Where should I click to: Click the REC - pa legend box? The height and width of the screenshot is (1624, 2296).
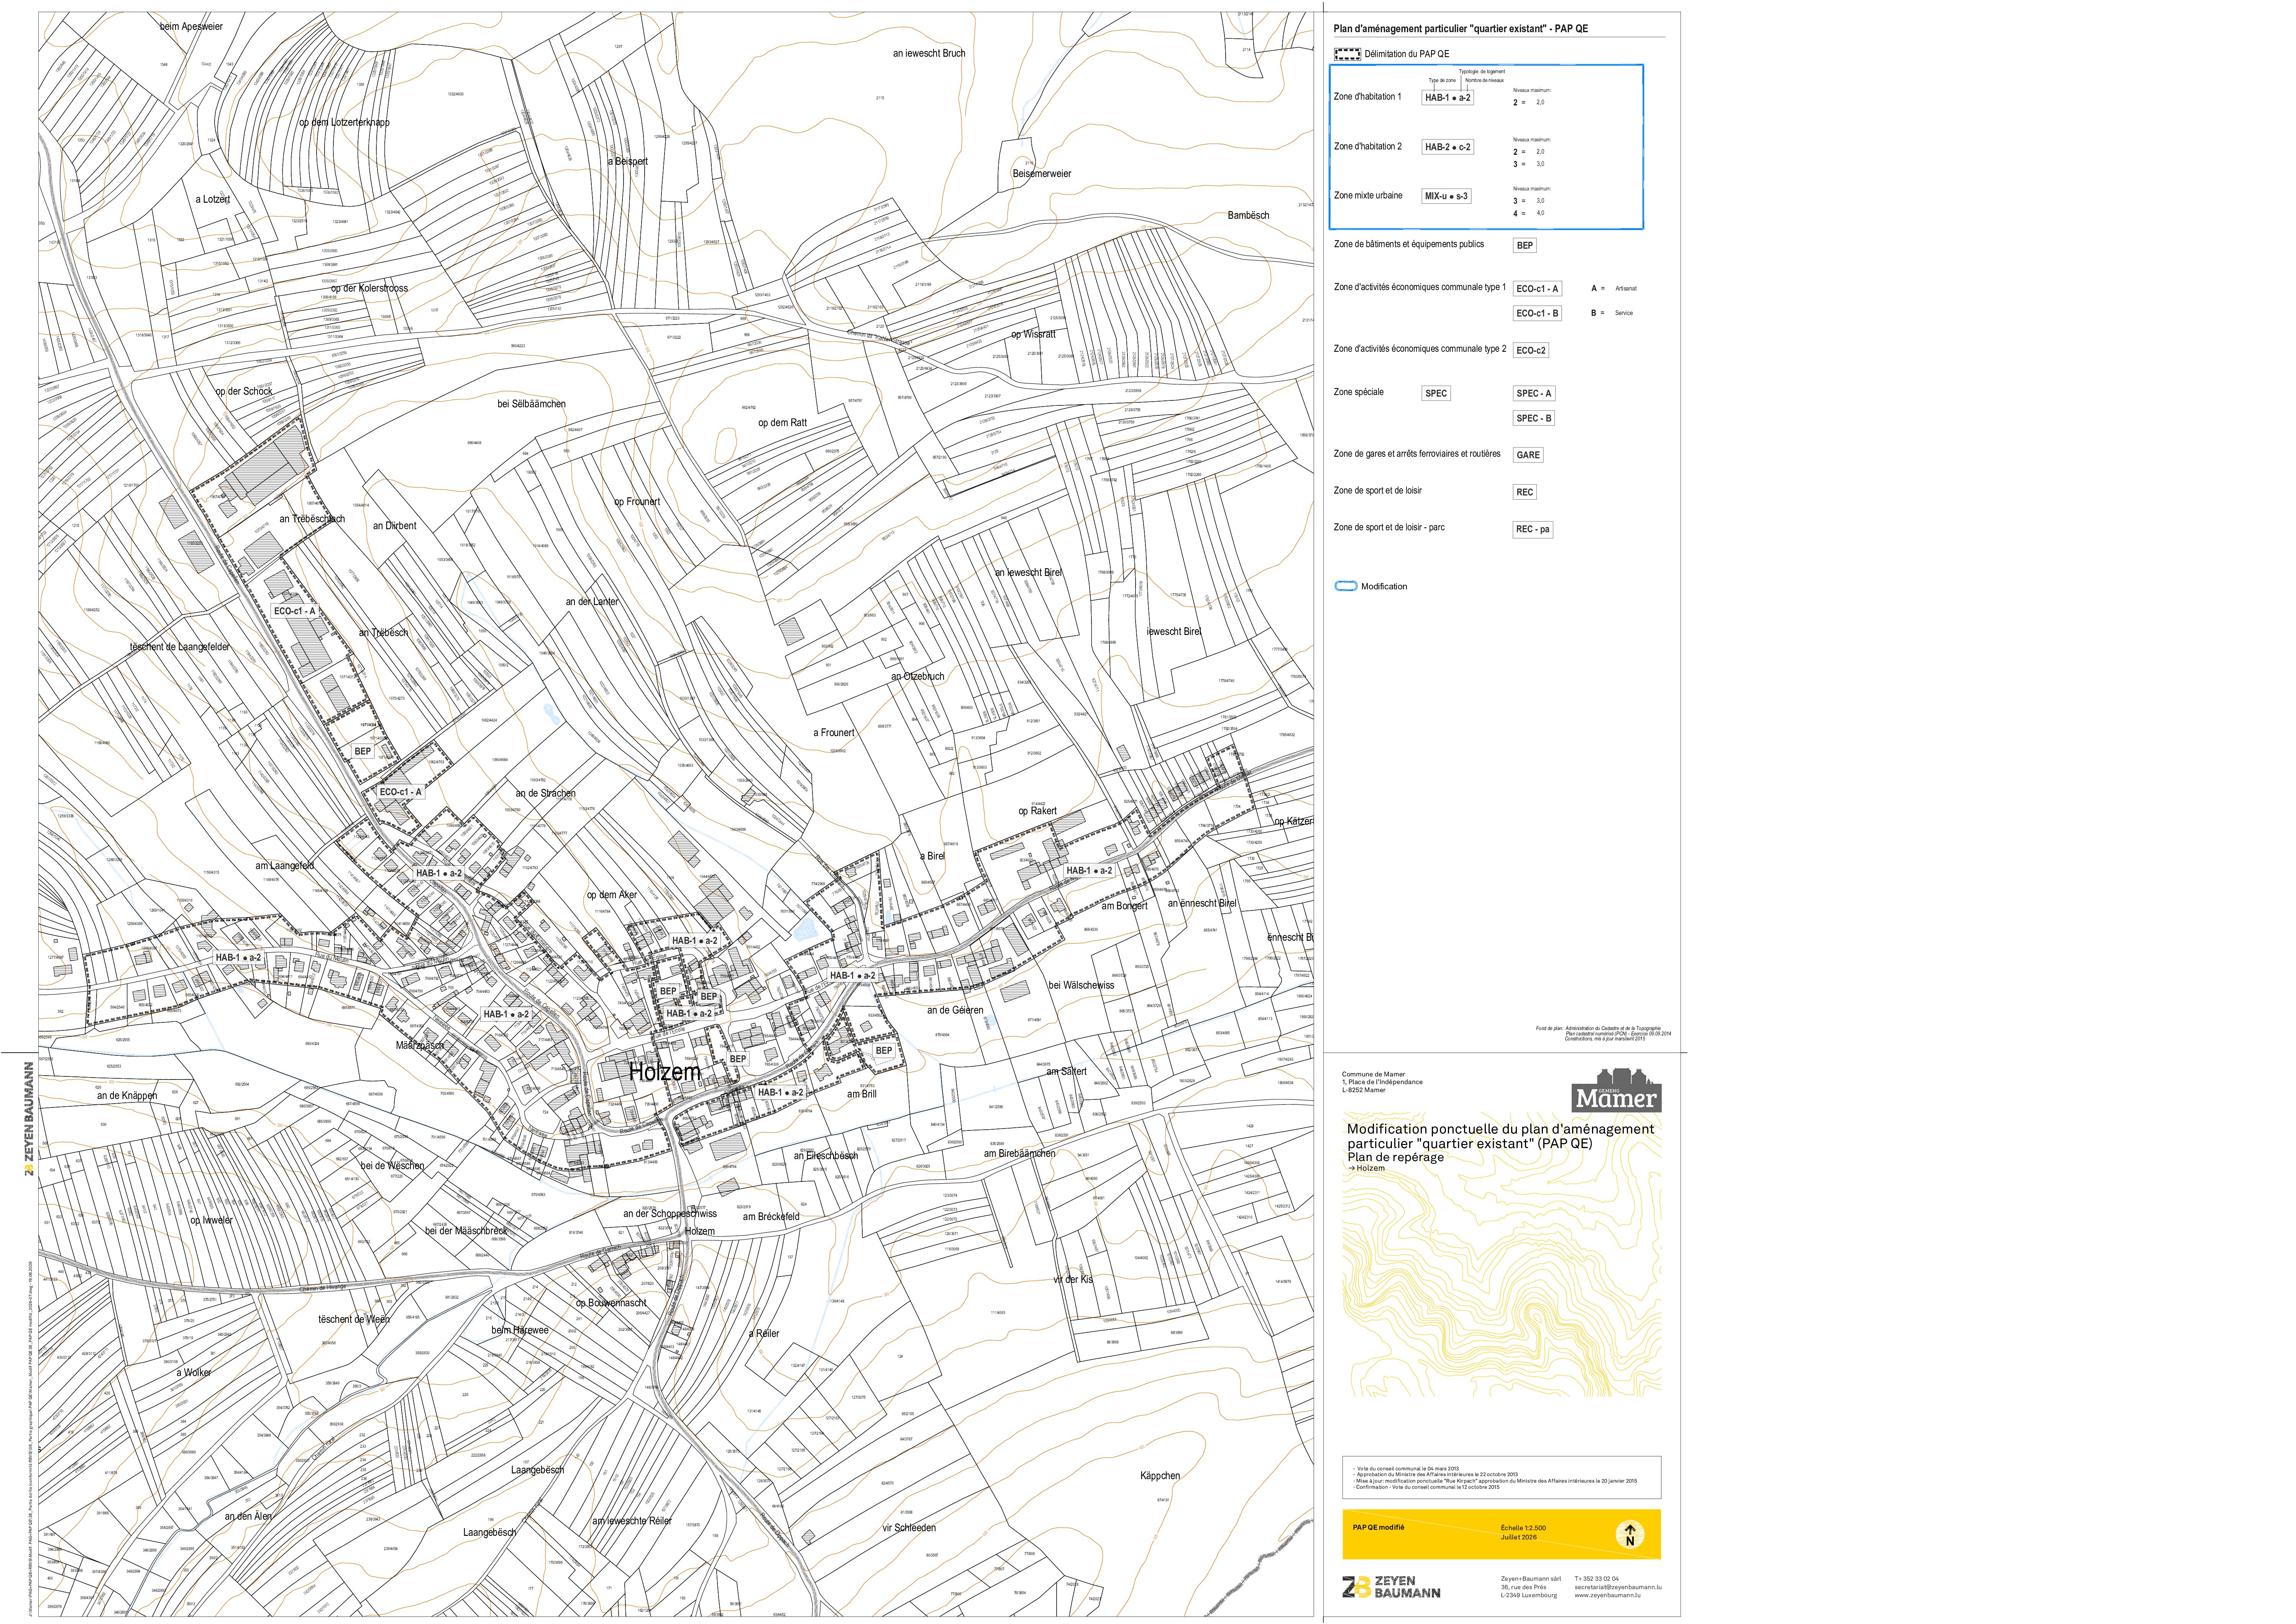coord(1533,529)
